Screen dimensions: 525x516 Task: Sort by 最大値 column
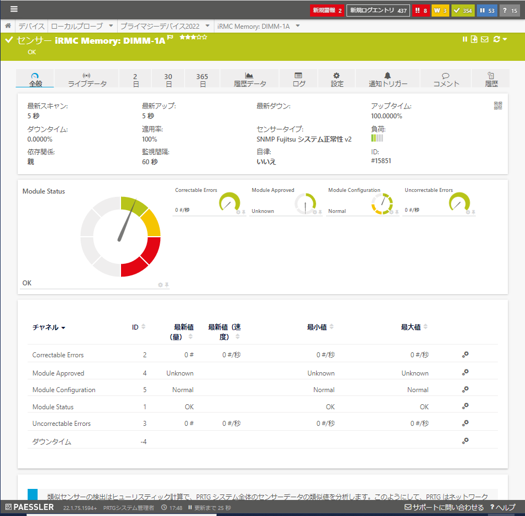(414, 327)
